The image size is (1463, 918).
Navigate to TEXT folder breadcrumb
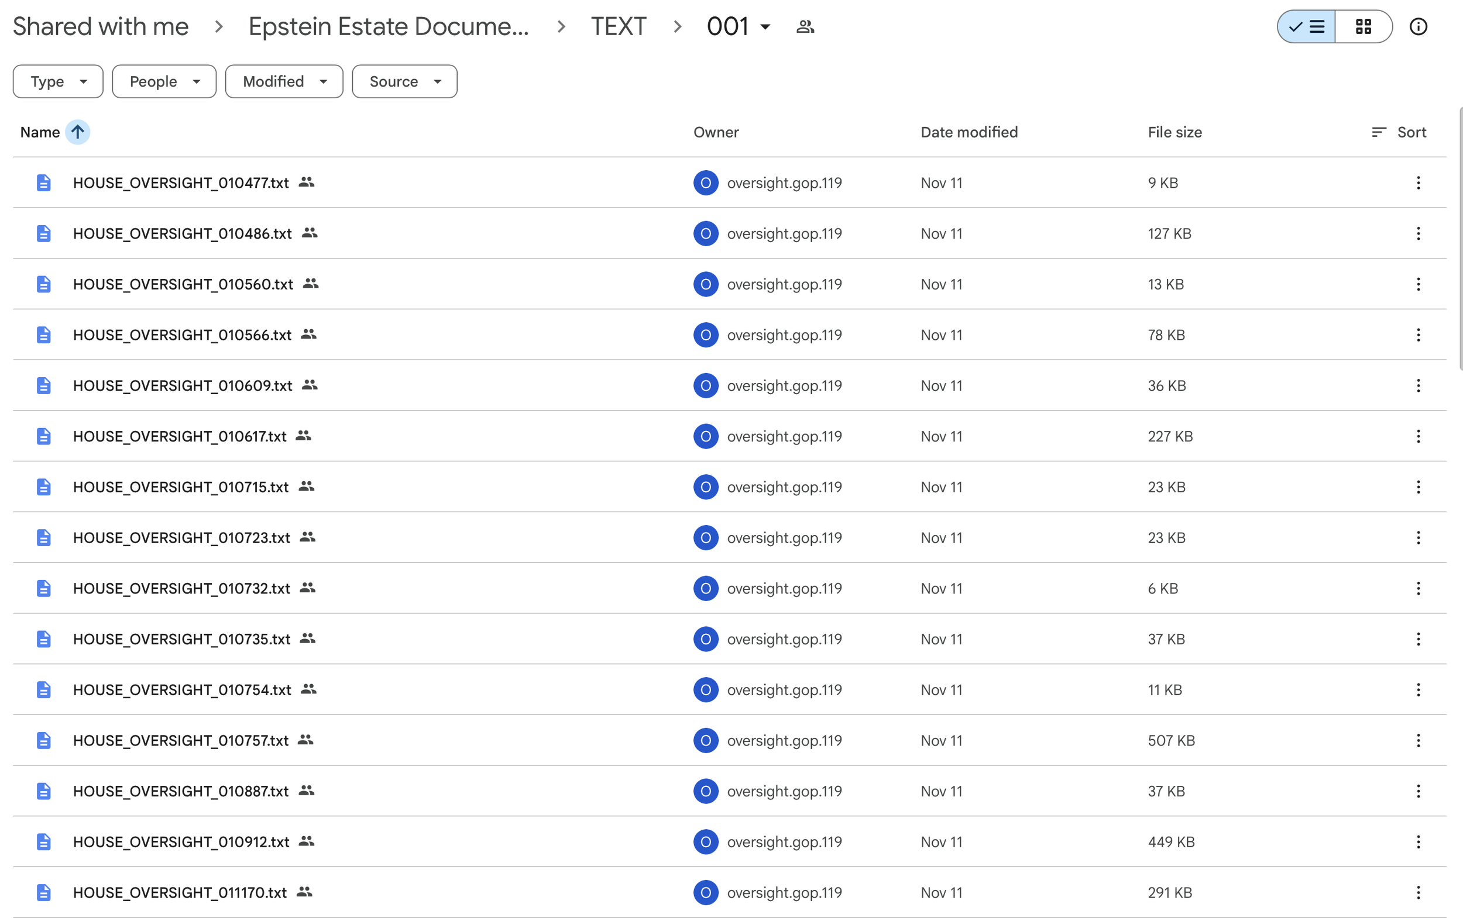(x=618, y=27)
